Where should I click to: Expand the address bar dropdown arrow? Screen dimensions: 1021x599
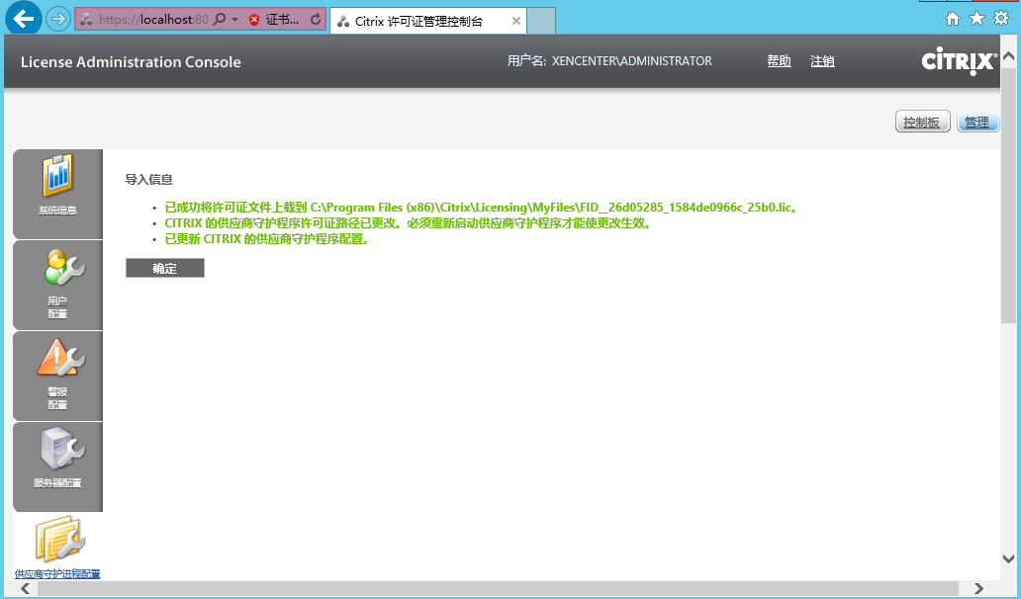coord(235,20)
